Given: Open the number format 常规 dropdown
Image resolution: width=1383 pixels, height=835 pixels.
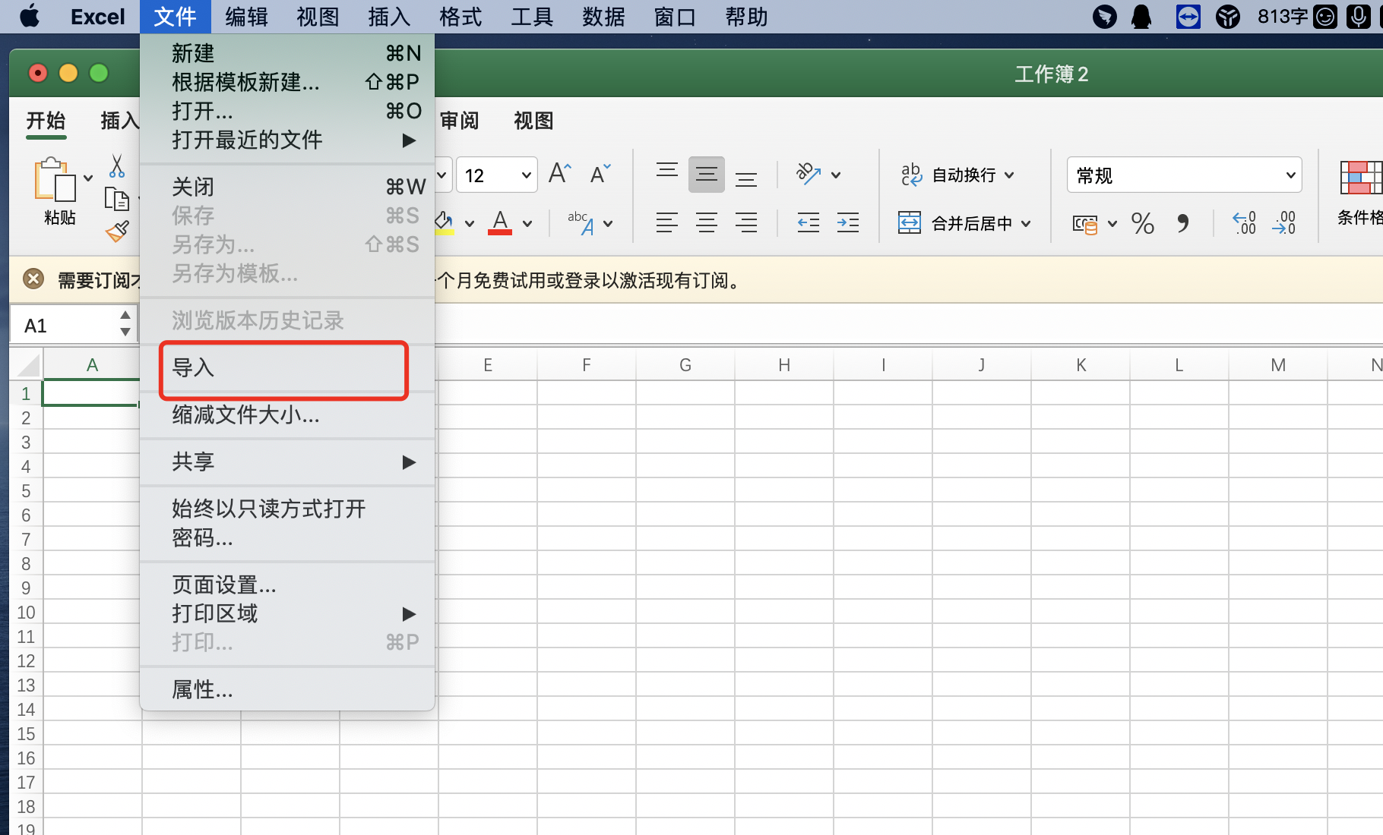Looking at the screenshot, I should tap(1290, 175).
